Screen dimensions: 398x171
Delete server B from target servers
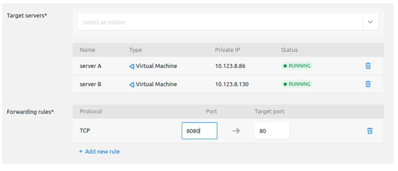pyautogui.click(x=368, y=84)
